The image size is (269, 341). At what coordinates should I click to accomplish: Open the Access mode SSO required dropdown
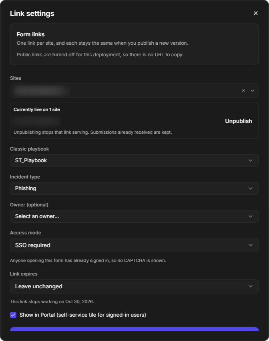tap(134, 245)
